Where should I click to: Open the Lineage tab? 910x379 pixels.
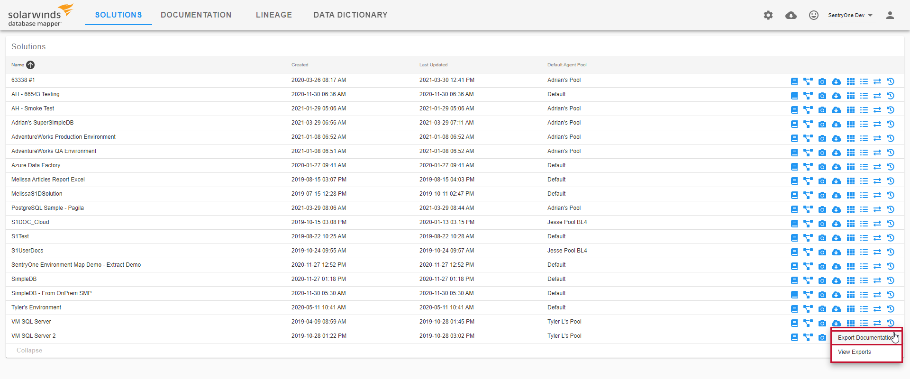pyautogui.click(x=274, y=15)
